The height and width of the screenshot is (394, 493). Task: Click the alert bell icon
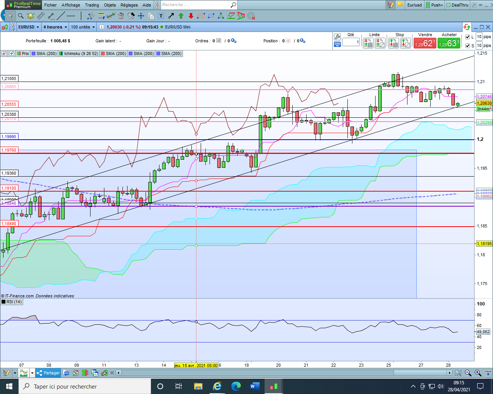click(x=31, y=16)
